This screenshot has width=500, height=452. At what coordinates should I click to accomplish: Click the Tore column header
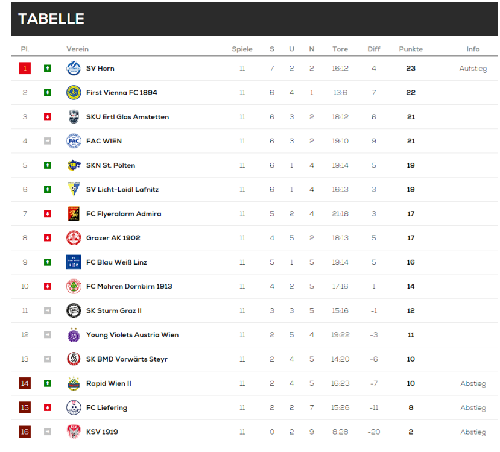pos(340,49)
